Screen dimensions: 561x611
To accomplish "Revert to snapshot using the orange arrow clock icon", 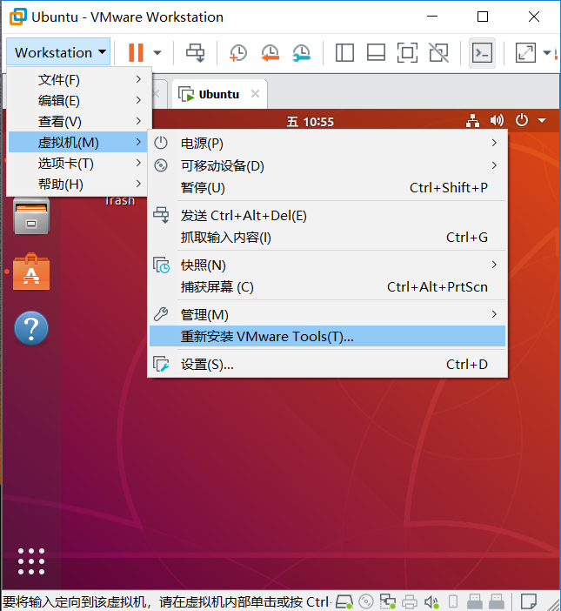I will [270, 53].
